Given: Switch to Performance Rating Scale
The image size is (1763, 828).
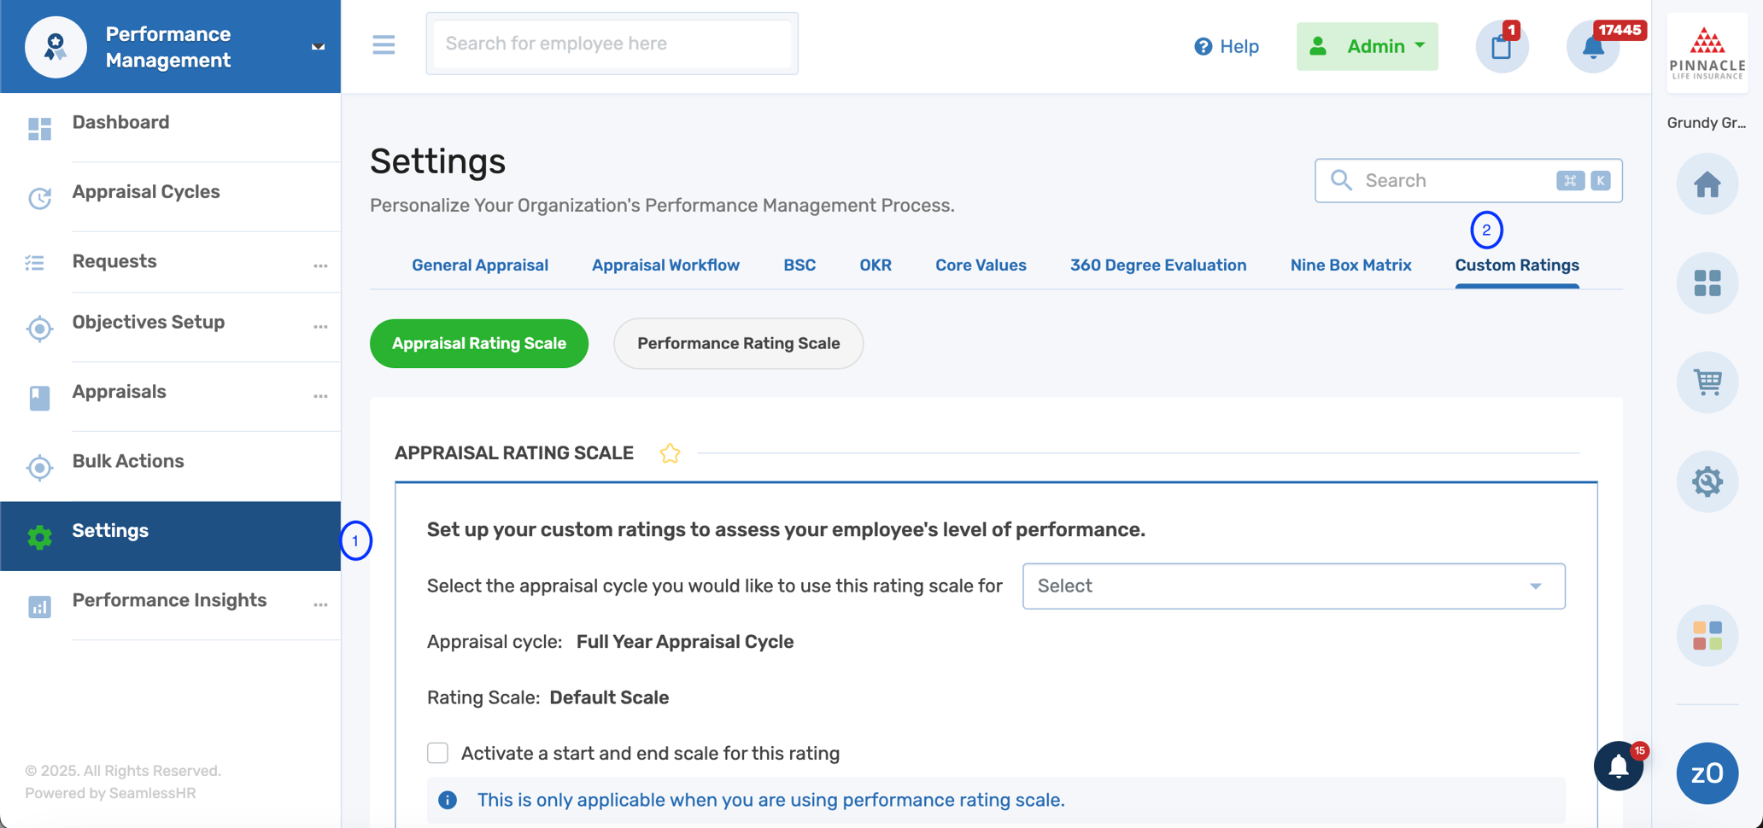Looking at the screenshot, I should [738, 343].
